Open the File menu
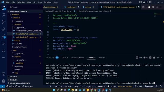Image resolution: width=164 pixels, height=92 pixels. (8, 2)
